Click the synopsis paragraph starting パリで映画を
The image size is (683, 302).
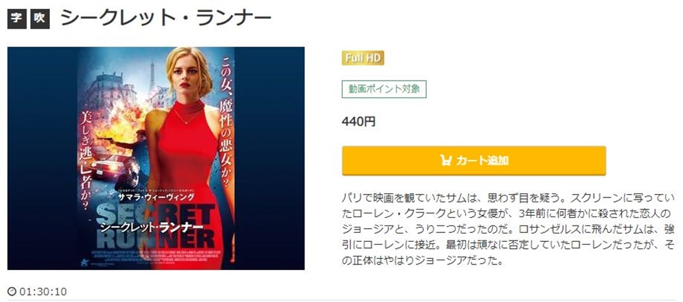pyautogui.click(x=508, y=229)
